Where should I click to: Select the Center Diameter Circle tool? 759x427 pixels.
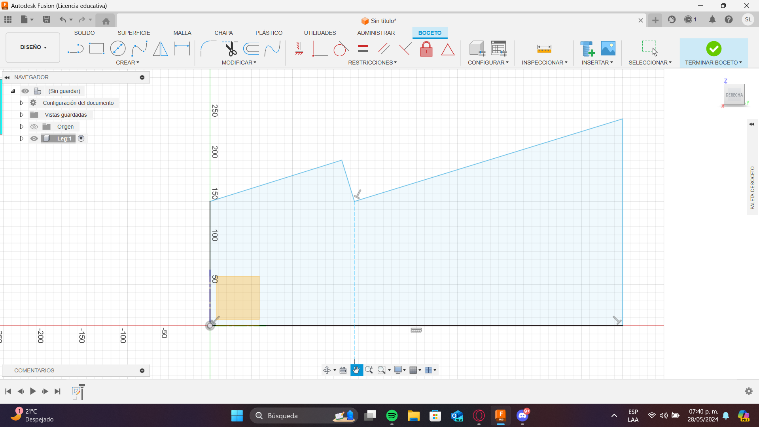point(118,49)
